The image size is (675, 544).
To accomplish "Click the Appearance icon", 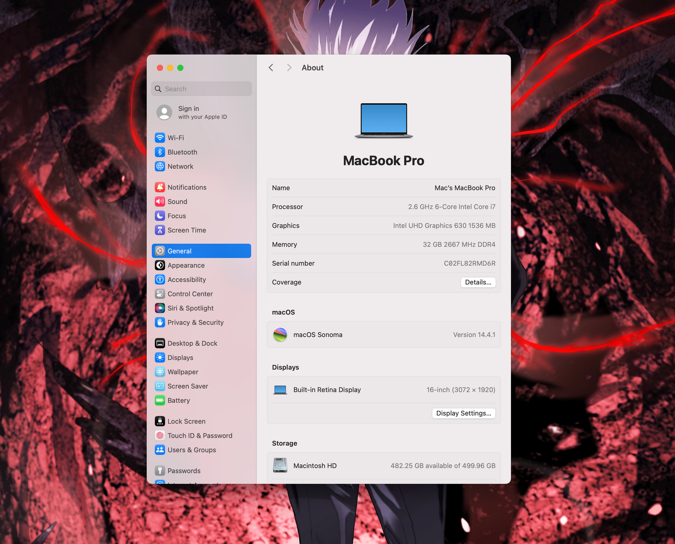I will 160,265.
